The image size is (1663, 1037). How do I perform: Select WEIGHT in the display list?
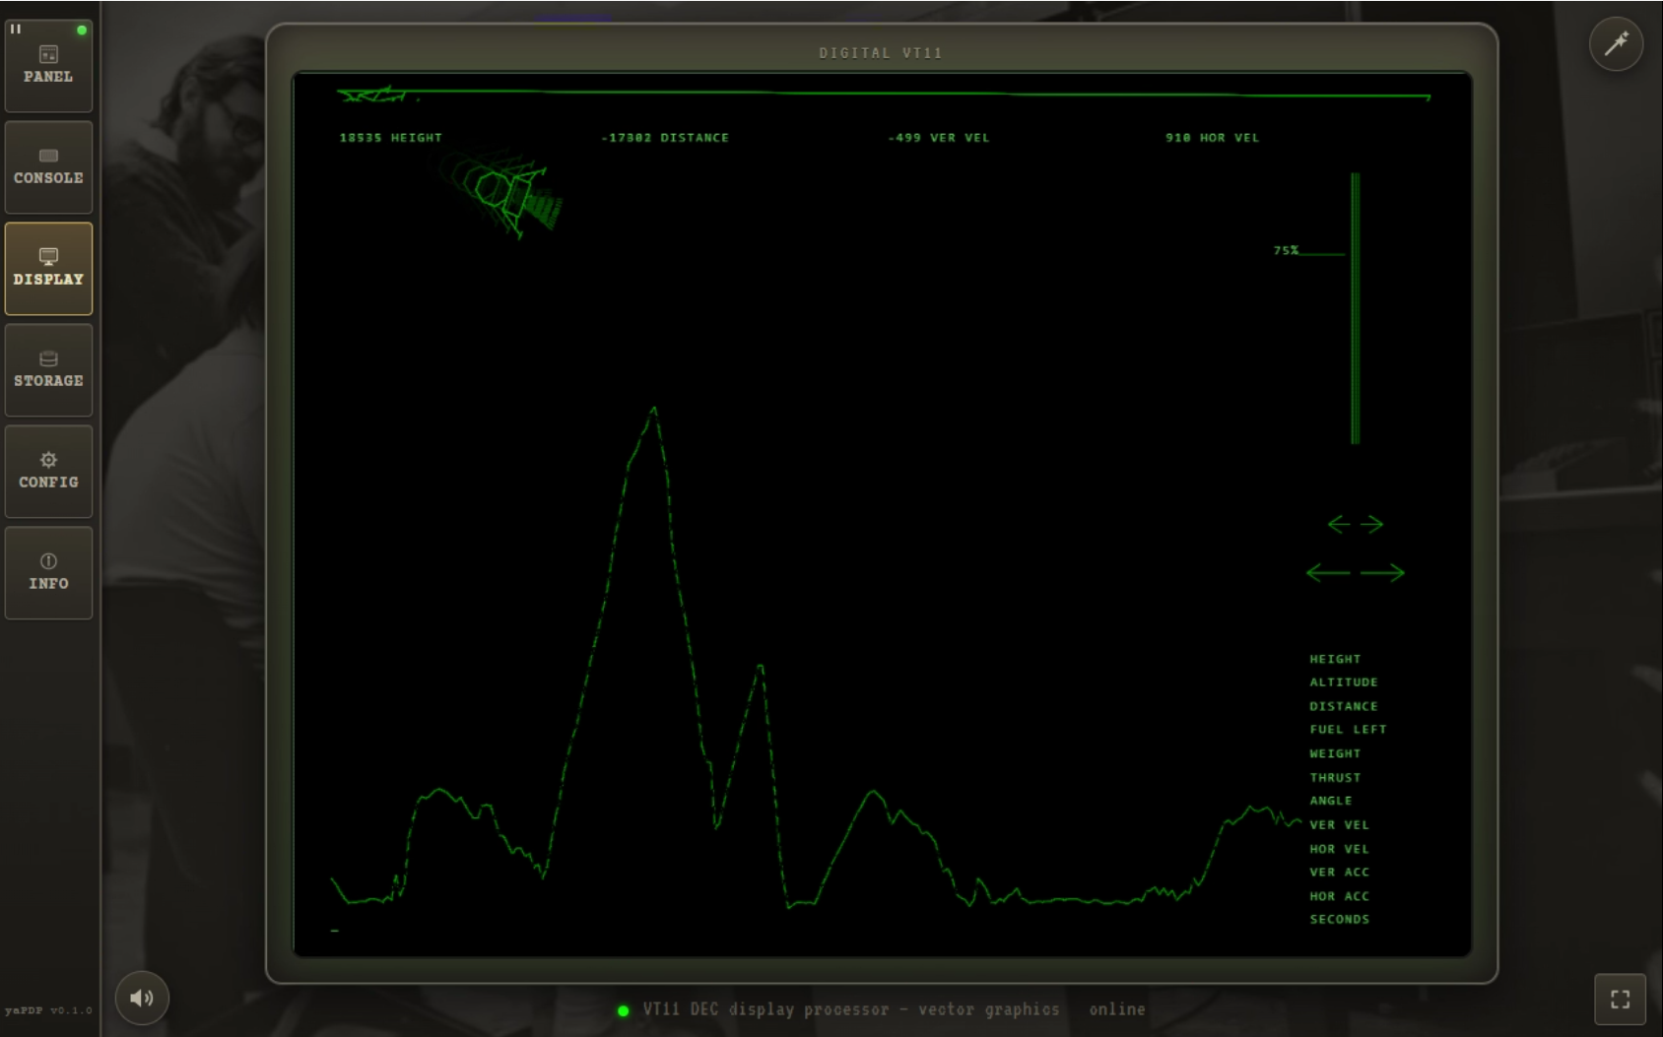point(1335,753)
